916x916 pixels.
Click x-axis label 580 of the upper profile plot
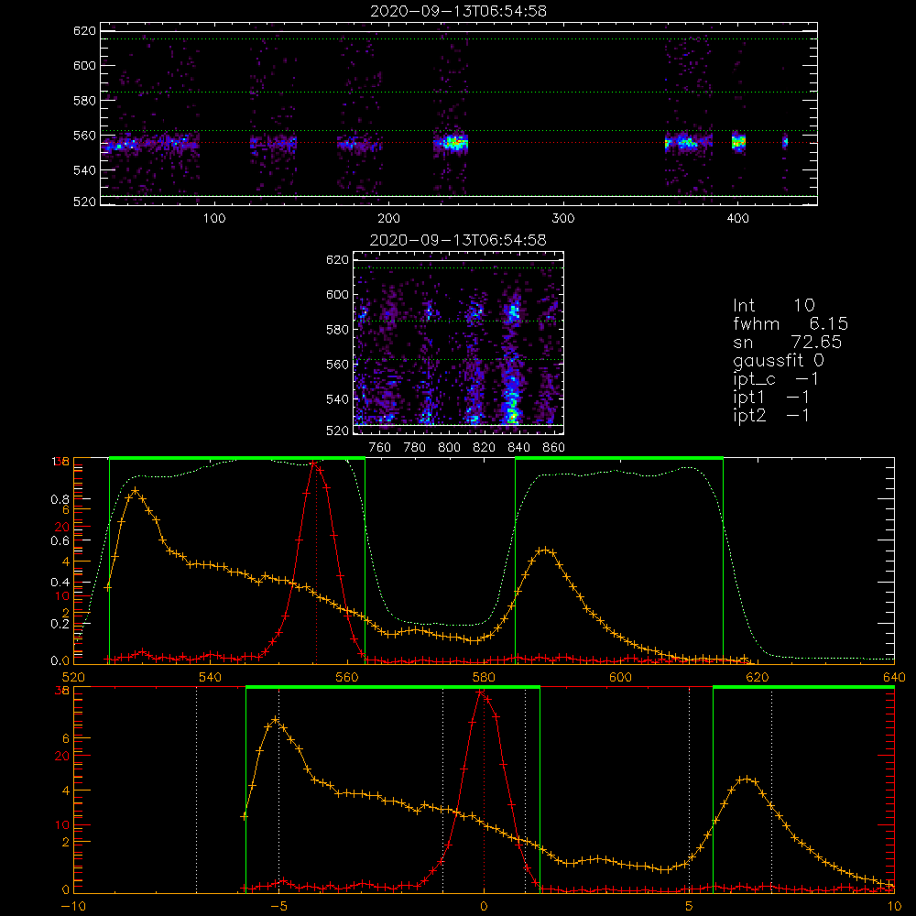tap(484, 677)
